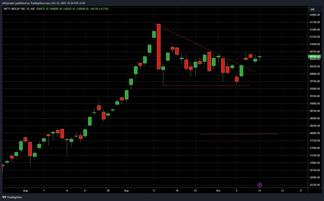
Task: Click the 27 date label on time axis
Action: [x=301, y=191]
